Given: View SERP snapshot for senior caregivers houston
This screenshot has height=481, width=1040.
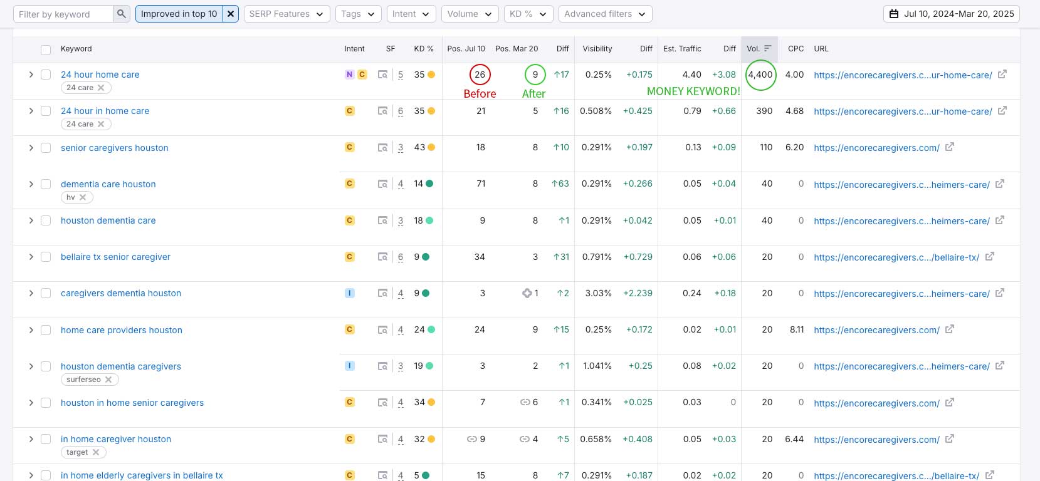Looking at the screenshot, I should tap(382, 148).
